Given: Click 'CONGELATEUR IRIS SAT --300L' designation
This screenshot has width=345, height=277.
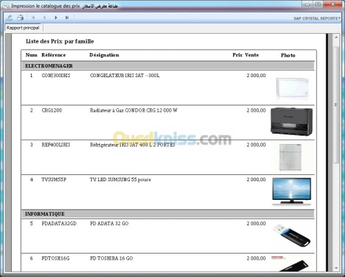Looking at the screenshot, I should click(x=125, y=76).
